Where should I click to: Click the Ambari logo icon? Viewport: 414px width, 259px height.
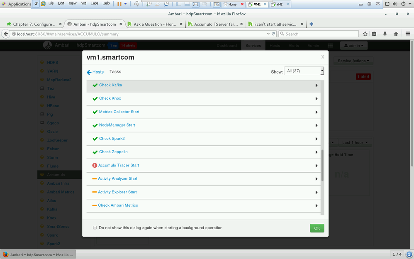(x=47, y=45)
